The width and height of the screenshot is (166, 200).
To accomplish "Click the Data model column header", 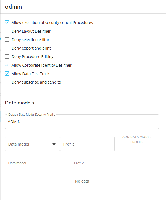I will point(17,163).
